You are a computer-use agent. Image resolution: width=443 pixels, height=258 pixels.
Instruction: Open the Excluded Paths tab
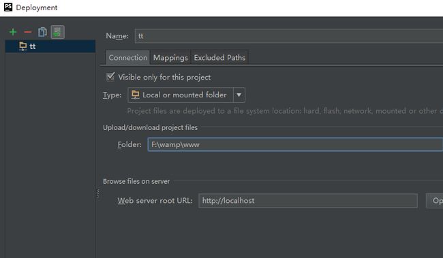click(x=219, y=58)
